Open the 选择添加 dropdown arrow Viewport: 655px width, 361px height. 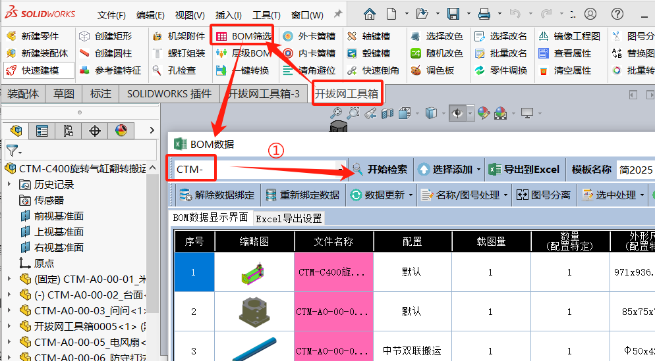point(478,170)
